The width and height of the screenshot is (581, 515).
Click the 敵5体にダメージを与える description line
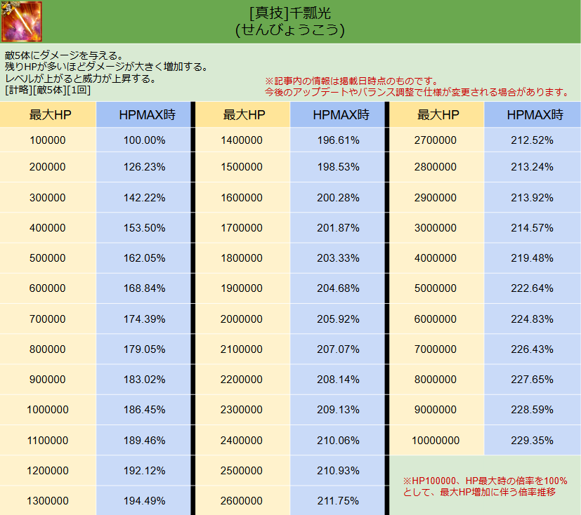[65, 55]
